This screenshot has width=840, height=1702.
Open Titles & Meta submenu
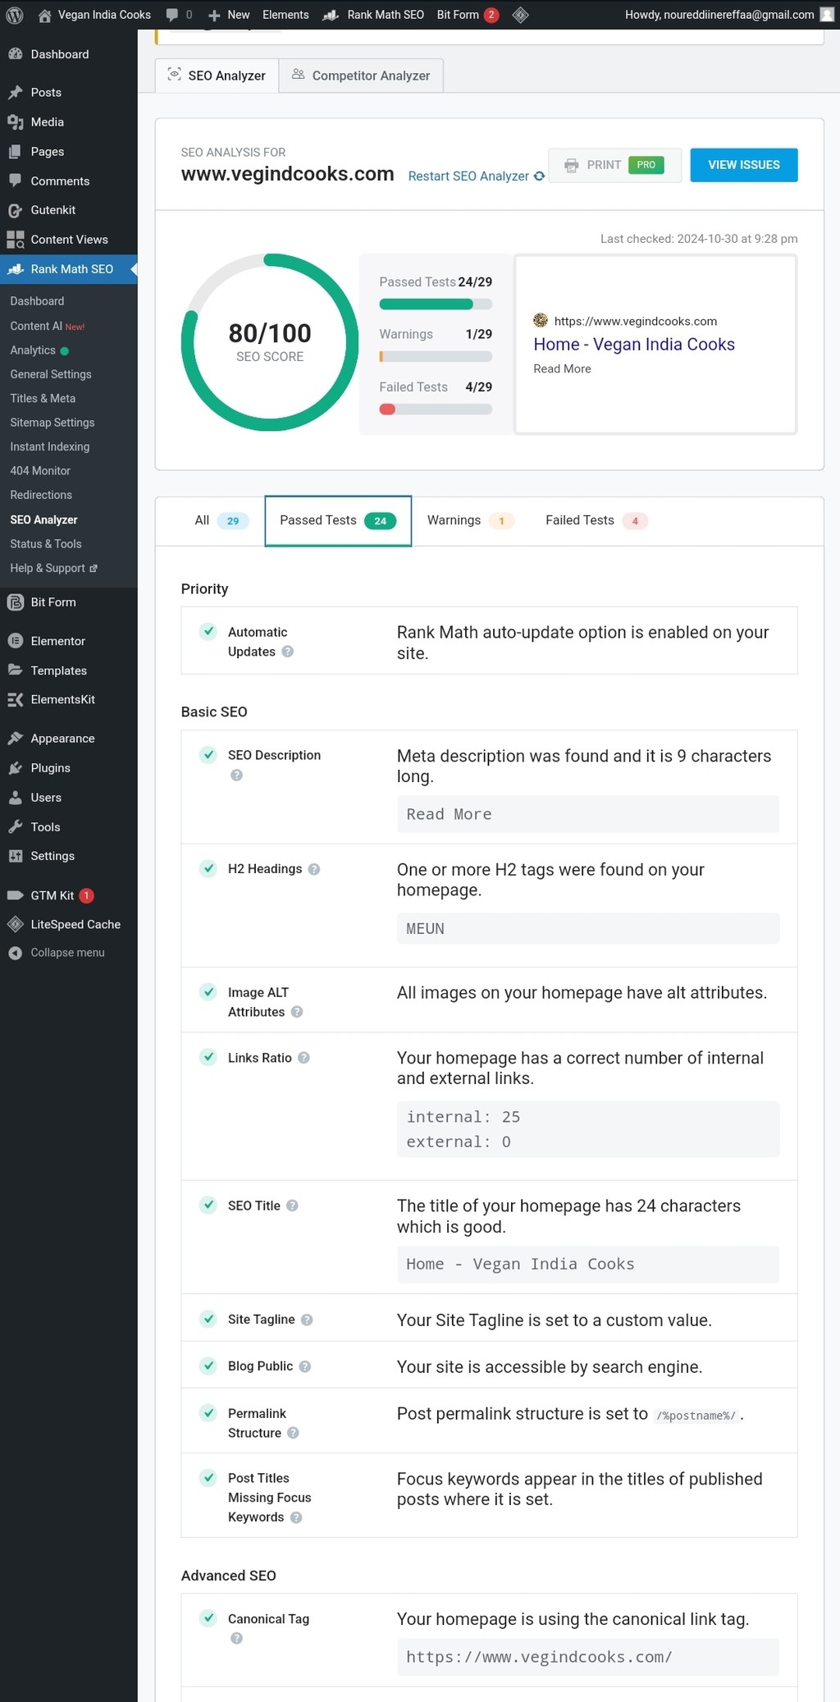pos(43,398)
